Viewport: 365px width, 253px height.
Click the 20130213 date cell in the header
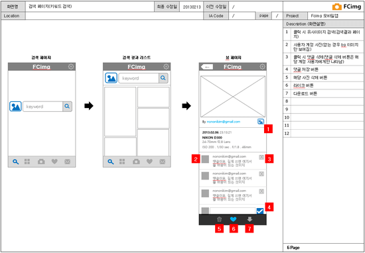coord(192,7)
